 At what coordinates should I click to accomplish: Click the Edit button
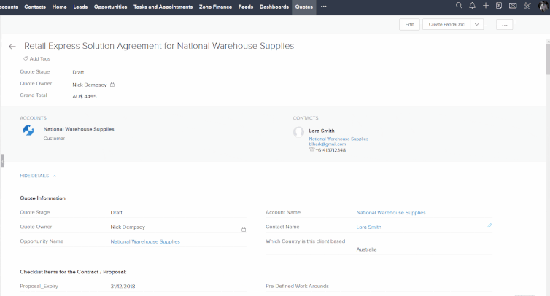[x=409, y=24]
